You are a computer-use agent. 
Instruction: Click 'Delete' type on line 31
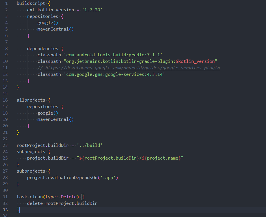click(69, 197)
